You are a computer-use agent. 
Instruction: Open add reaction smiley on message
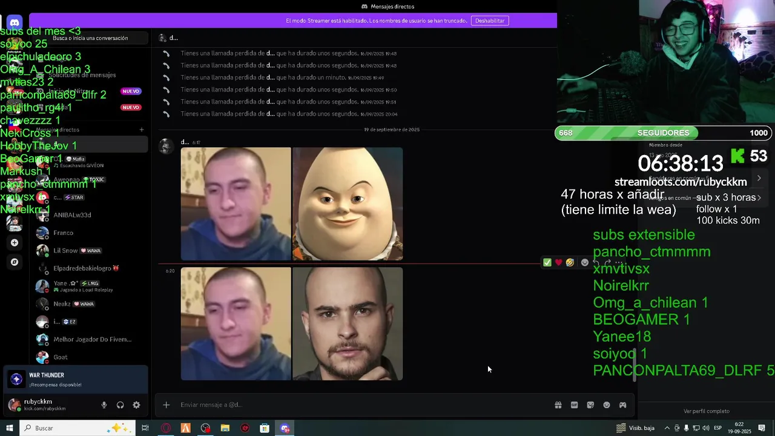coord(585,262)
